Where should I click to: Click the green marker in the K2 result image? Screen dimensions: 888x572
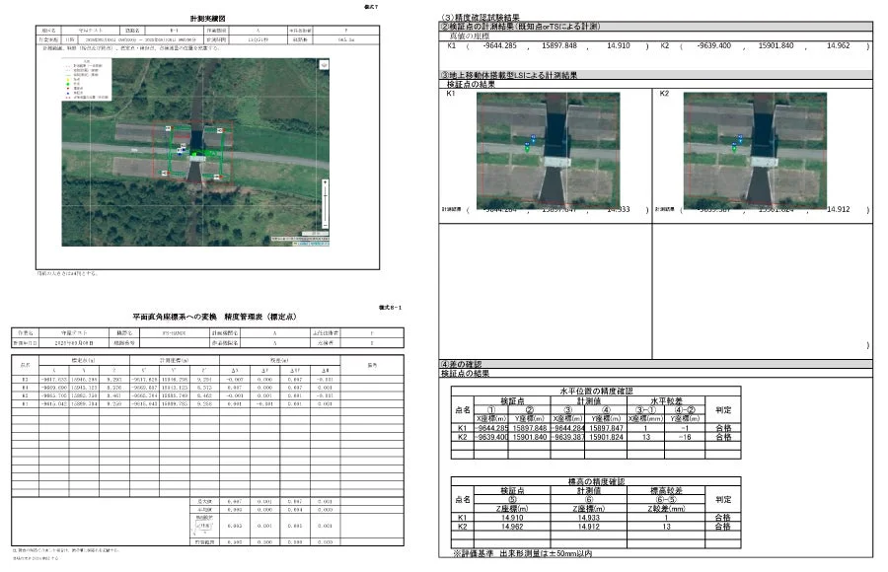(x=733, y=148)
